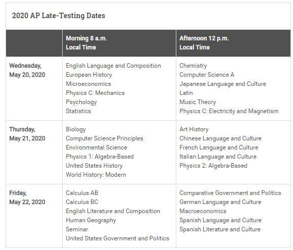
Task: Click World History: Modern exam
Action: tap(96, 175)
